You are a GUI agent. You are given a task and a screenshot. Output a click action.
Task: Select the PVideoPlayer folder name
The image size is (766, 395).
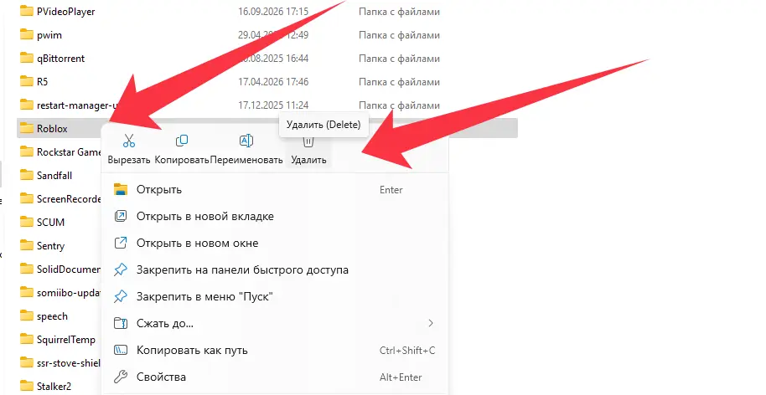[66, 12]
